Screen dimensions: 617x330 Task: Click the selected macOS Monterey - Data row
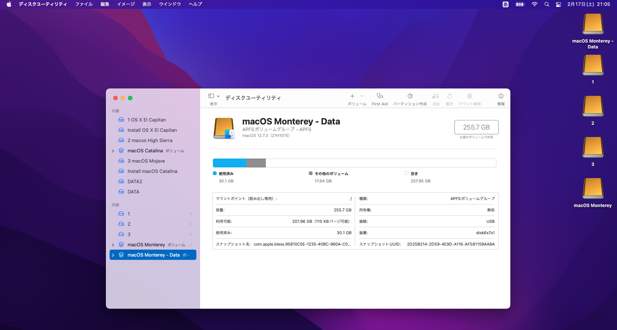[153, 255]
